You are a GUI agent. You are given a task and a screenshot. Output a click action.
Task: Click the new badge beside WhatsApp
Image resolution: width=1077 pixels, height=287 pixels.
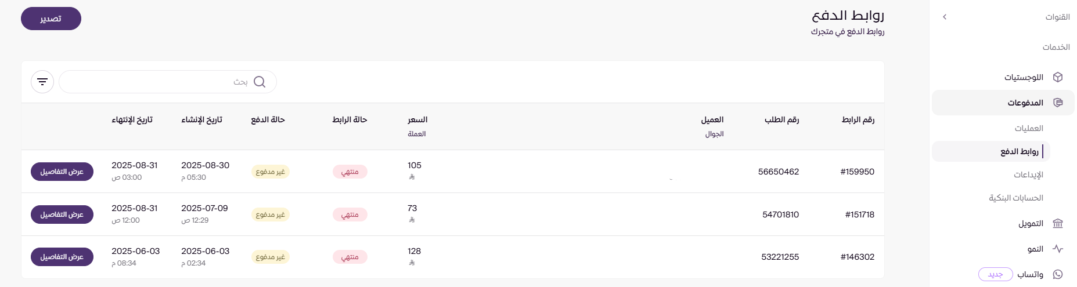pyautogui.click(x=995, y=274)
